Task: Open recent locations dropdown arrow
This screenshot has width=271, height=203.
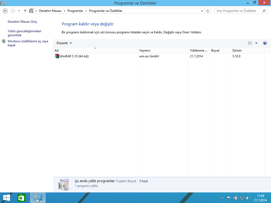Action: click(19, 11)
